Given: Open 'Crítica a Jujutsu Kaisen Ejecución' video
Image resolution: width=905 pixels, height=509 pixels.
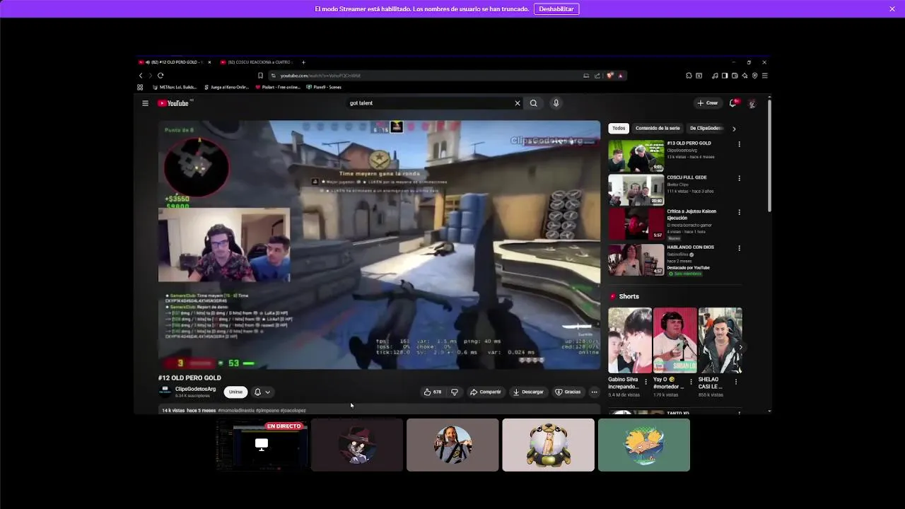Looking at the screenshot, I should tap(636, 224).
